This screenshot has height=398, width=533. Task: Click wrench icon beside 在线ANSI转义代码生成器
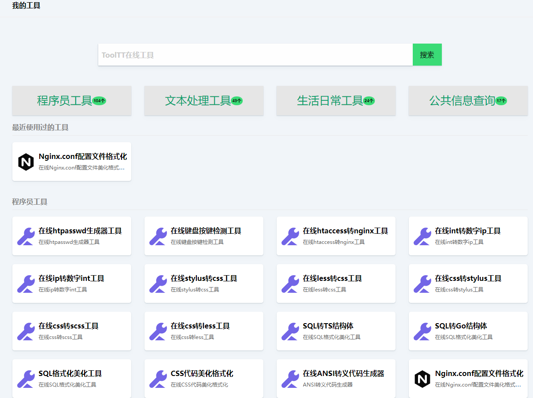pos(290,379)
